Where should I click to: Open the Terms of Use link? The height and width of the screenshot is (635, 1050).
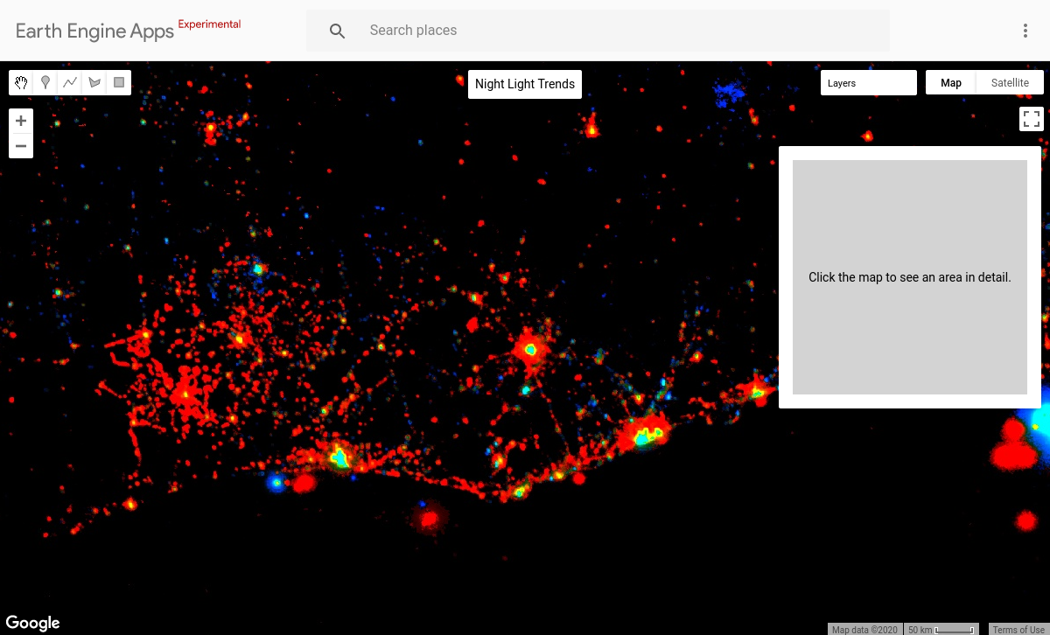click(1018, 629)
